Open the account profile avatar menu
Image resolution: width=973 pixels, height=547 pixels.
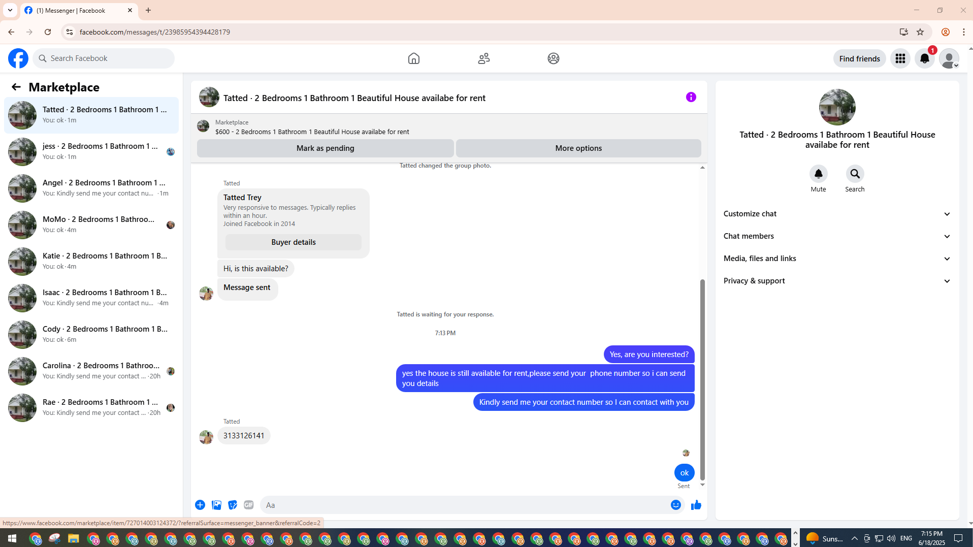(x=949, y=58)
